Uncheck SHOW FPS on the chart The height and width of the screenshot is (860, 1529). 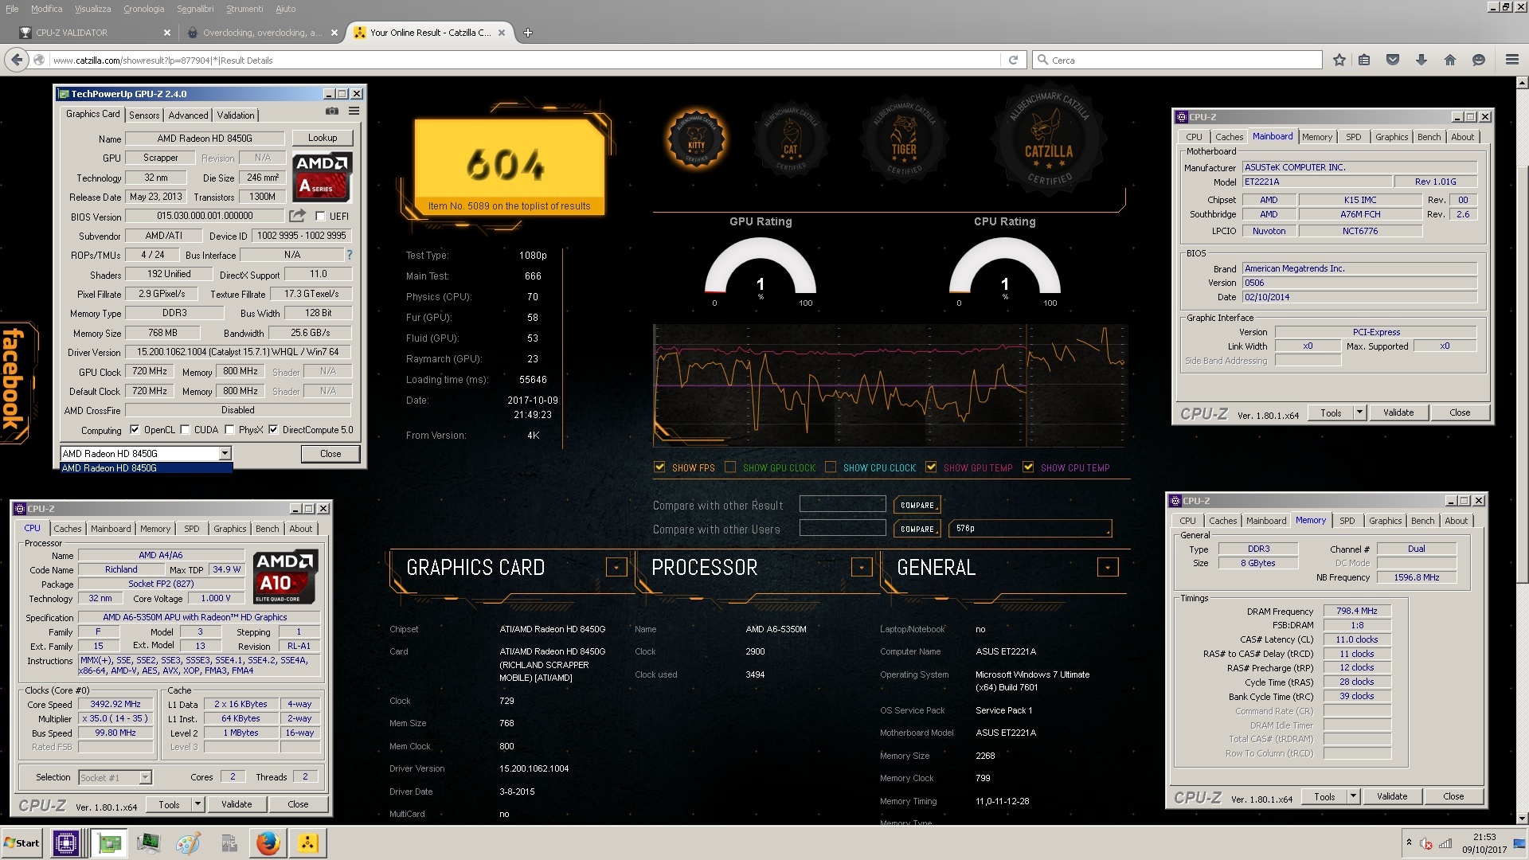click(x=659, y=467)
